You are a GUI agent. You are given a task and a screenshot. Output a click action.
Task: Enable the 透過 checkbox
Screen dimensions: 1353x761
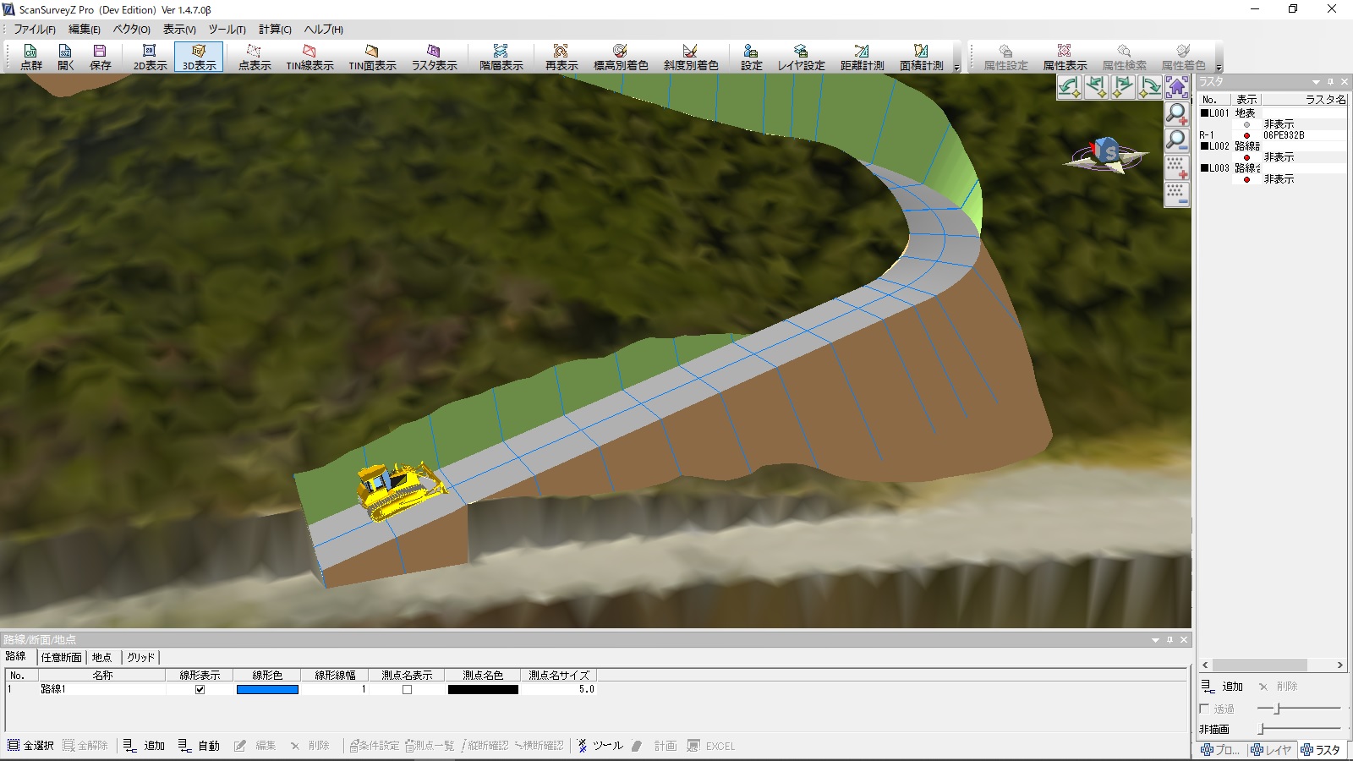coord(1205,709)
